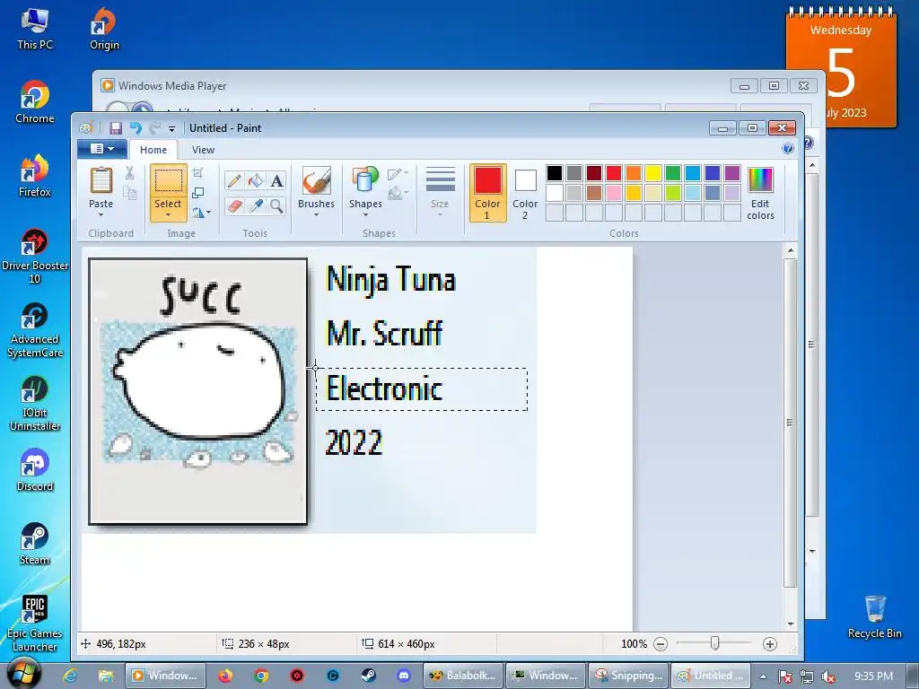Screen dimensions: 919x689
Task: Expand the Brushes dropdown arrow
Action: click(x=317, y=215)
